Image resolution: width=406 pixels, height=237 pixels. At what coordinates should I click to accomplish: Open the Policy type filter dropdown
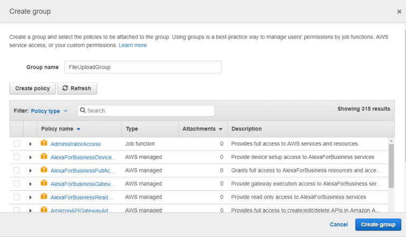(x=49, y=111)
